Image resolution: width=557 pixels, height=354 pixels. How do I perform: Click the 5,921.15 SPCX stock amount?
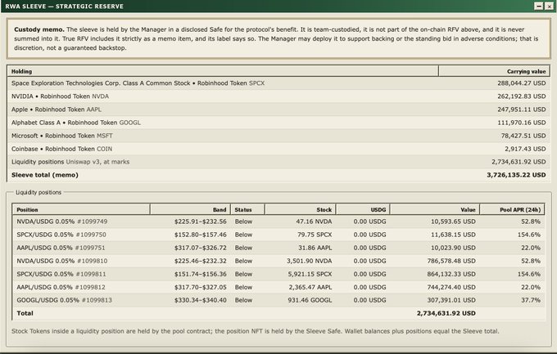click(x=310, y=274)
